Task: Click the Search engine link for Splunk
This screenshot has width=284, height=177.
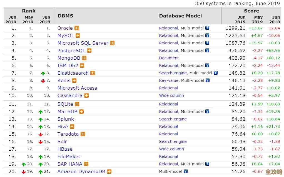Action: pos(173,119)
